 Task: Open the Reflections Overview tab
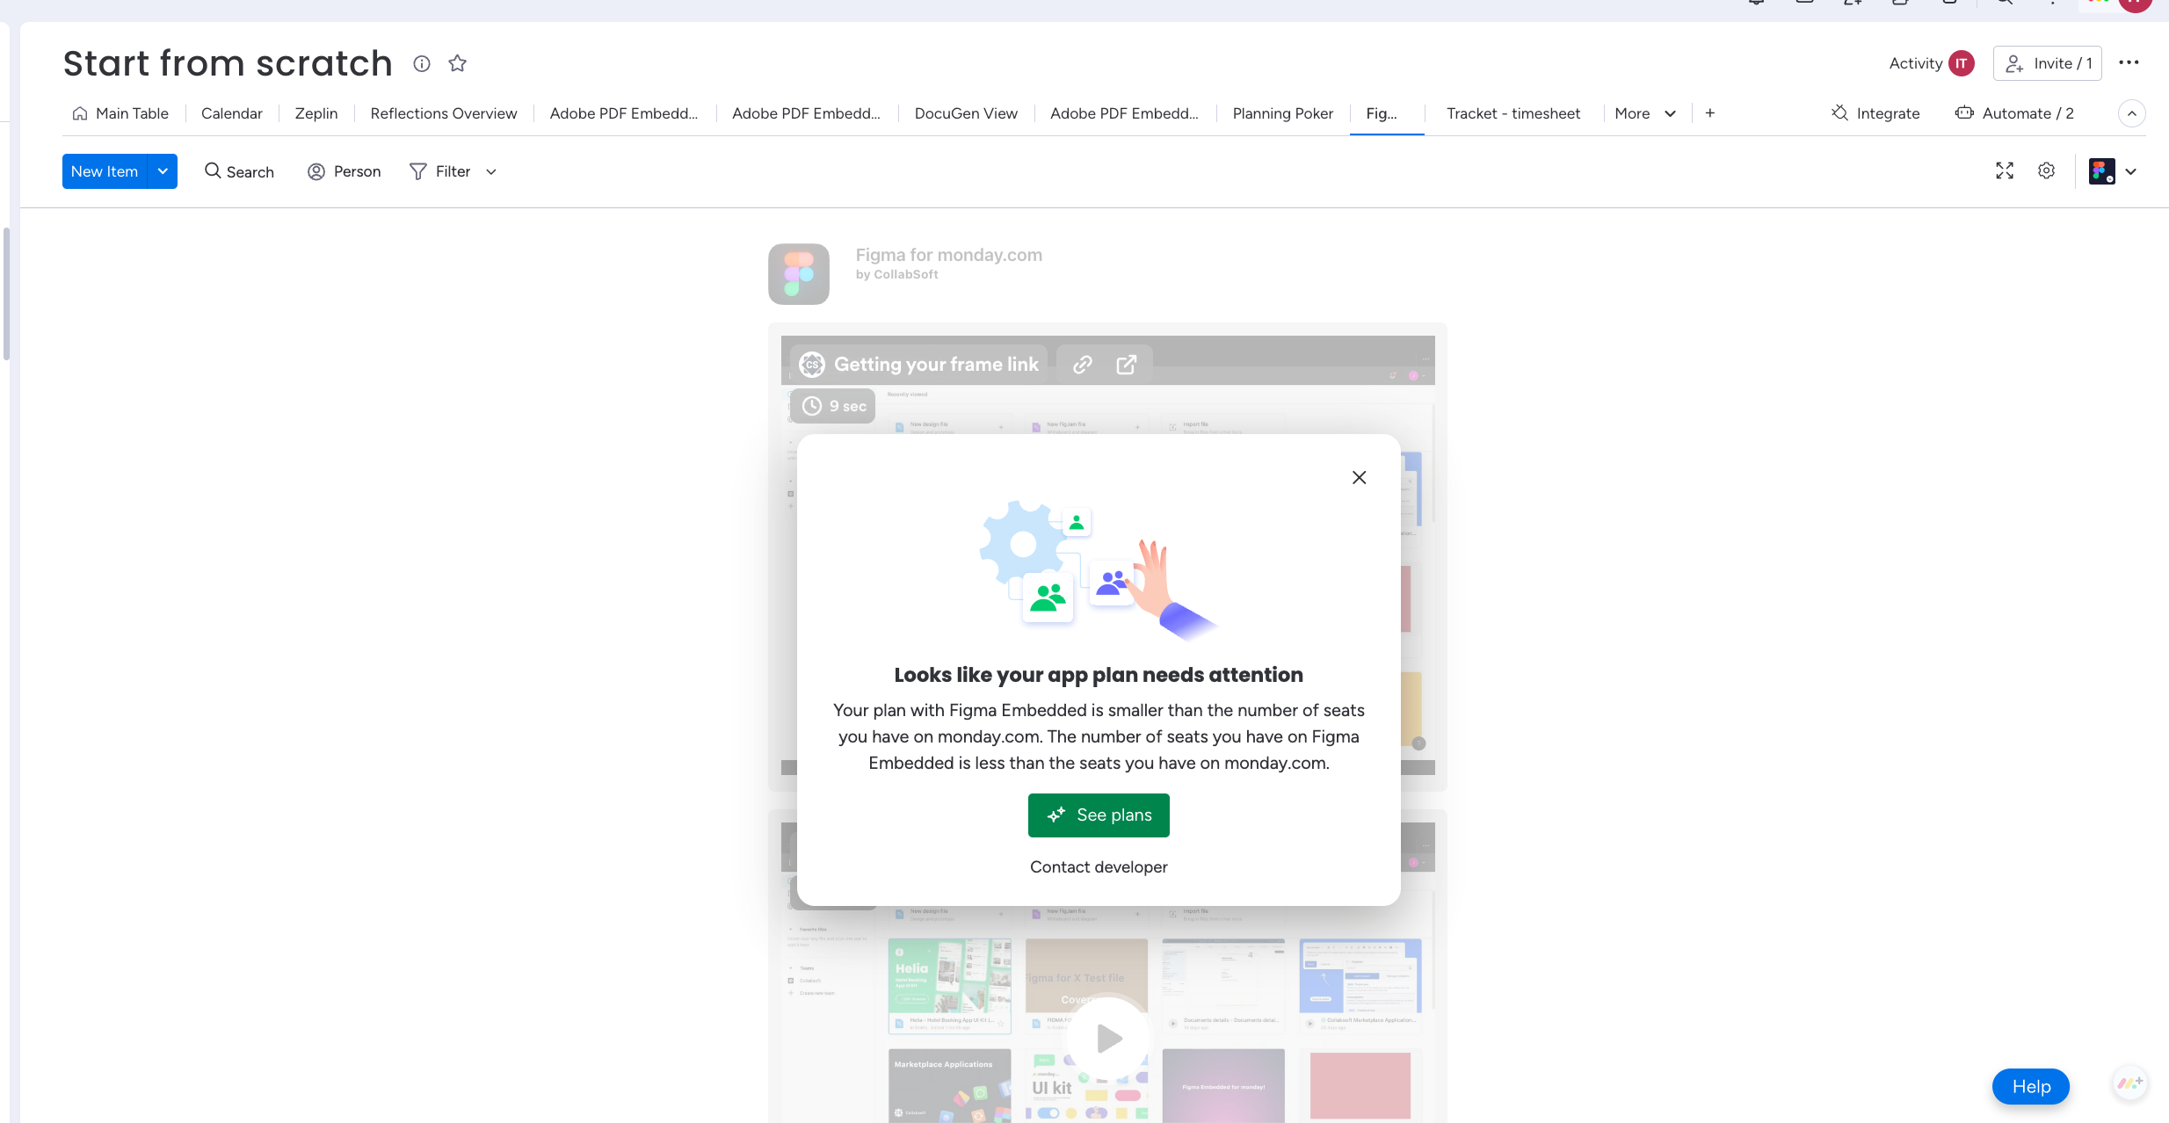[x=444, y=113]
